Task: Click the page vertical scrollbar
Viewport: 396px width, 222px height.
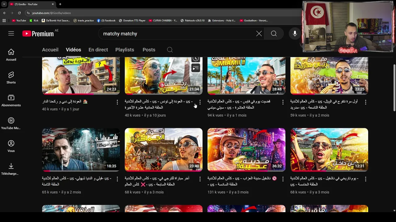Action: (x=394, y=88)
